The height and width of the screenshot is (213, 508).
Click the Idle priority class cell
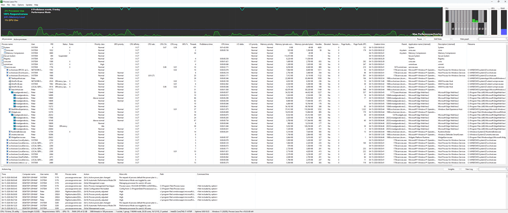click(102, 126)
